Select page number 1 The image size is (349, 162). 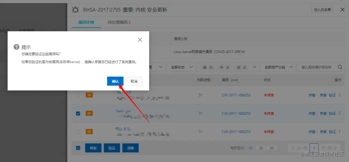point(314,148)
